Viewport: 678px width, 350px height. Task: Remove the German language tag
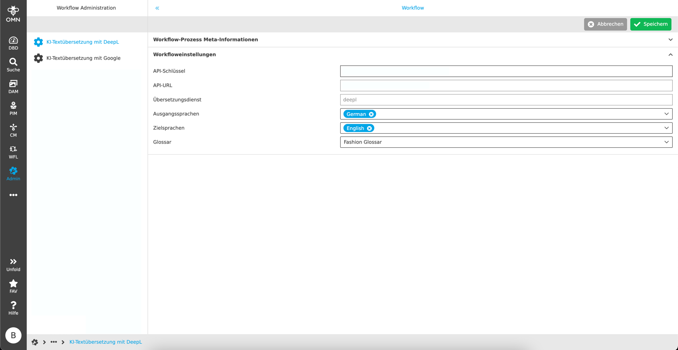[371, 114]
